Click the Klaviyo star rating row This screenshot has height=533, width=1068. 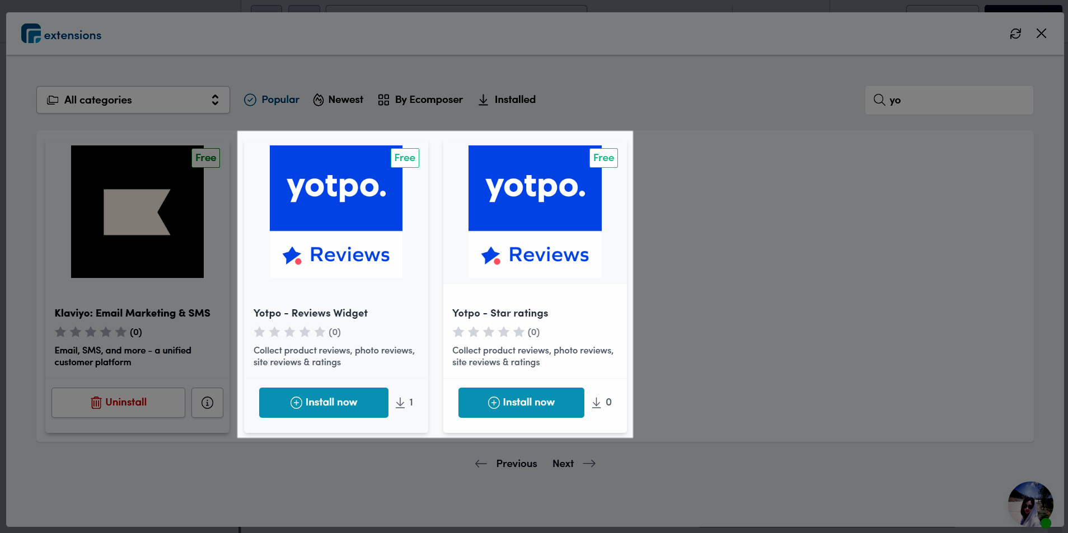[x=98, y=332]
